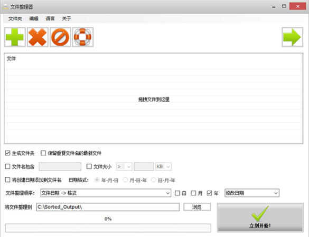Open the KB size unit dropdown

(x=163, y=166)
